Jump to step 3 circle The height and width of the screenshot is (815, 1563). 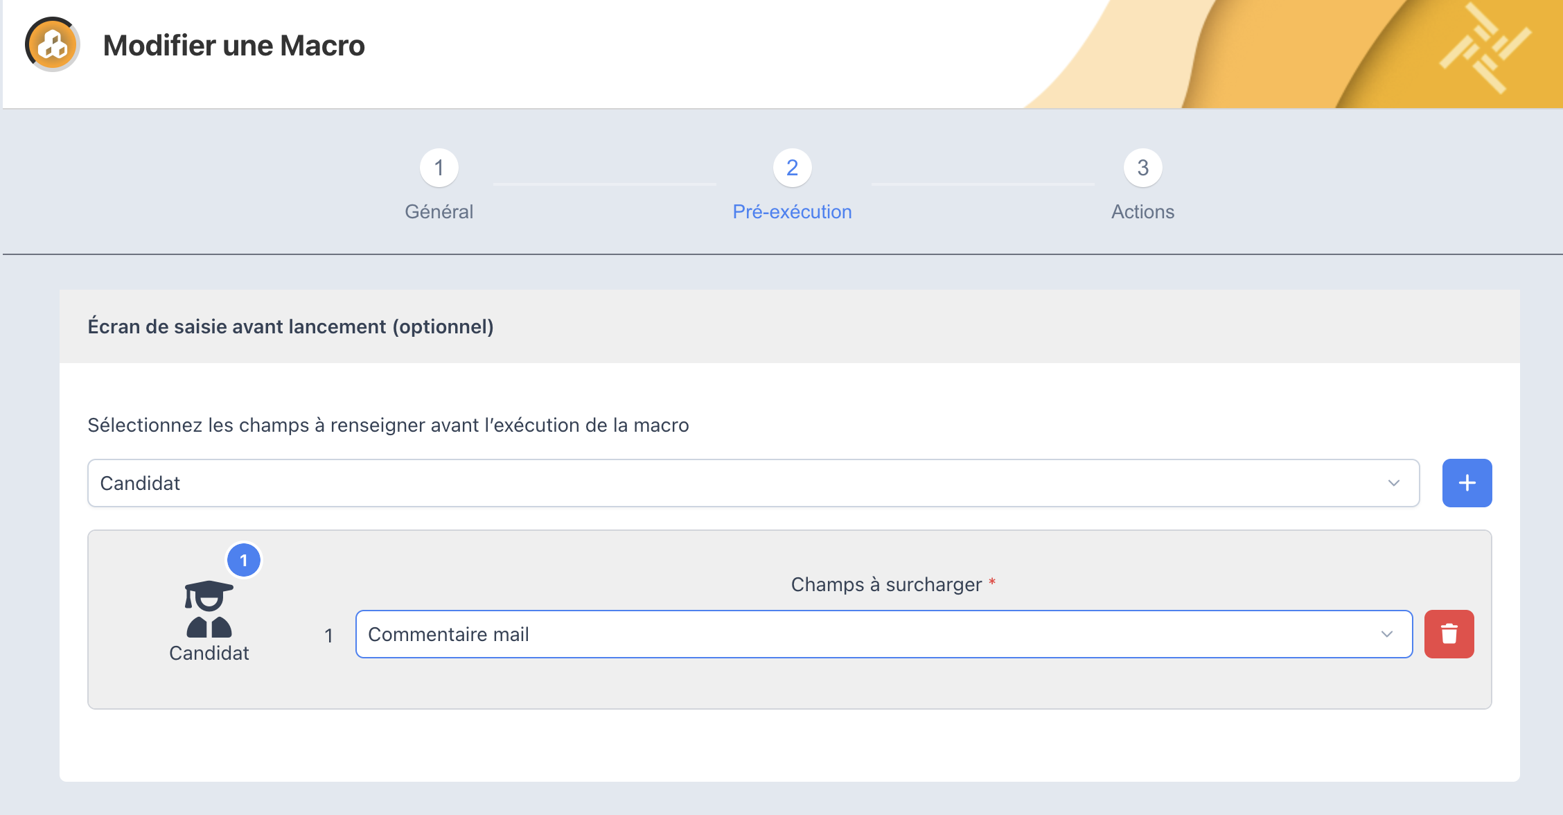pyautogui.click(x=1143, y=168)
